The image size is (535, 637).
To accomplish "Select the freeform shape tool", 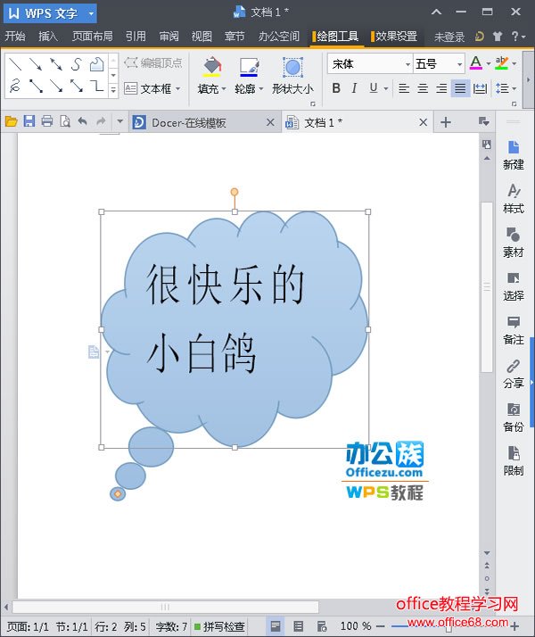I will pyautogui.click(x=97, y=63).
